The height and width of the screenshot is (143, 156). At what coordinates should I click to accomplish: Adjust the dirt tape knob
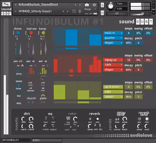tap(31, 119)
